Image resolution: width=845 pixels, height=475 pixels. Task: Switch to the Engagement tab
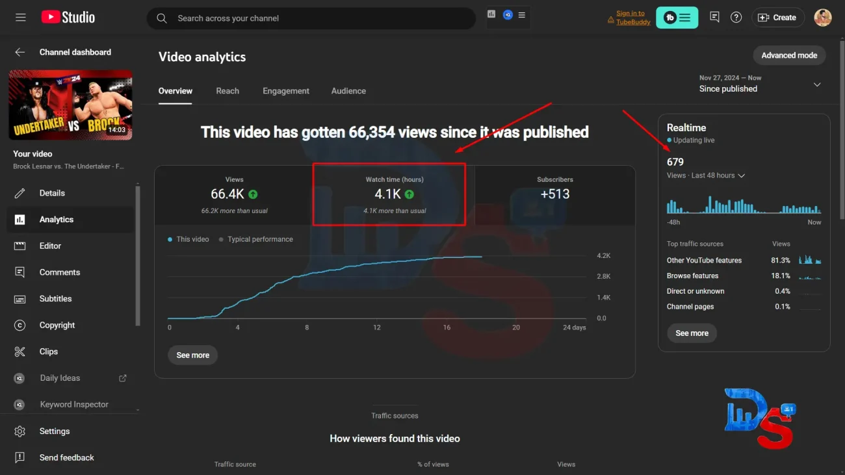285,91
